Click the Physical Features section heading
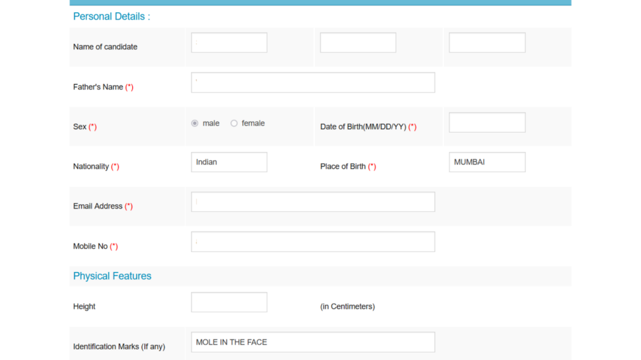Viewport: 641px width, 360px height. (x=112, y=276)
